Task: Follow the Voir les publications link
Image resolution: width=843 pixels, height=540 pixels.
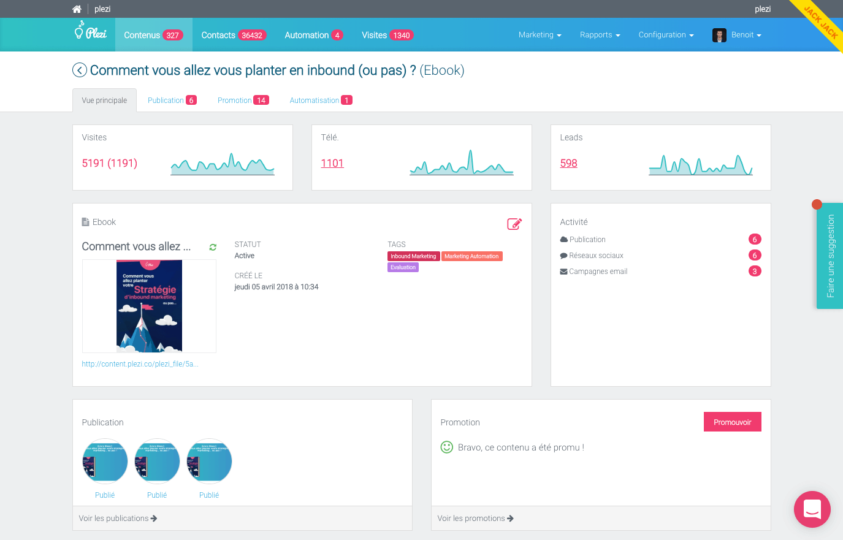Action: [118, 519]
